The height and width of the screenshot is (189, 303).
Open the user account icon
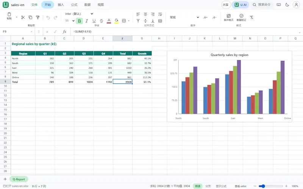coord(296,5)
